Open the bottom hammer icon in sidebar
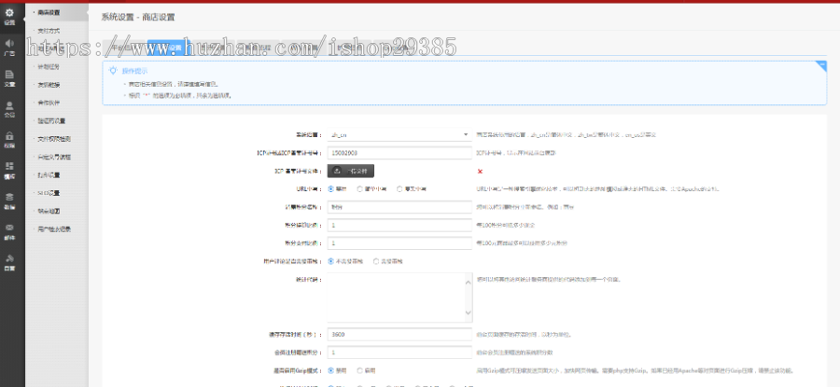This screenshot has height=387, width=840. (x=9, y=262)
